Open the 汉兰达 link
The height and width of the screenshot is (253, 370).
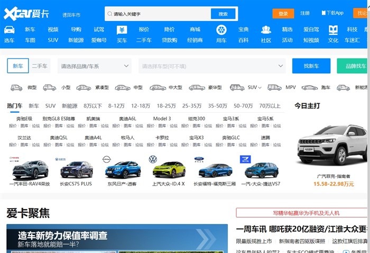pos(24,138)
